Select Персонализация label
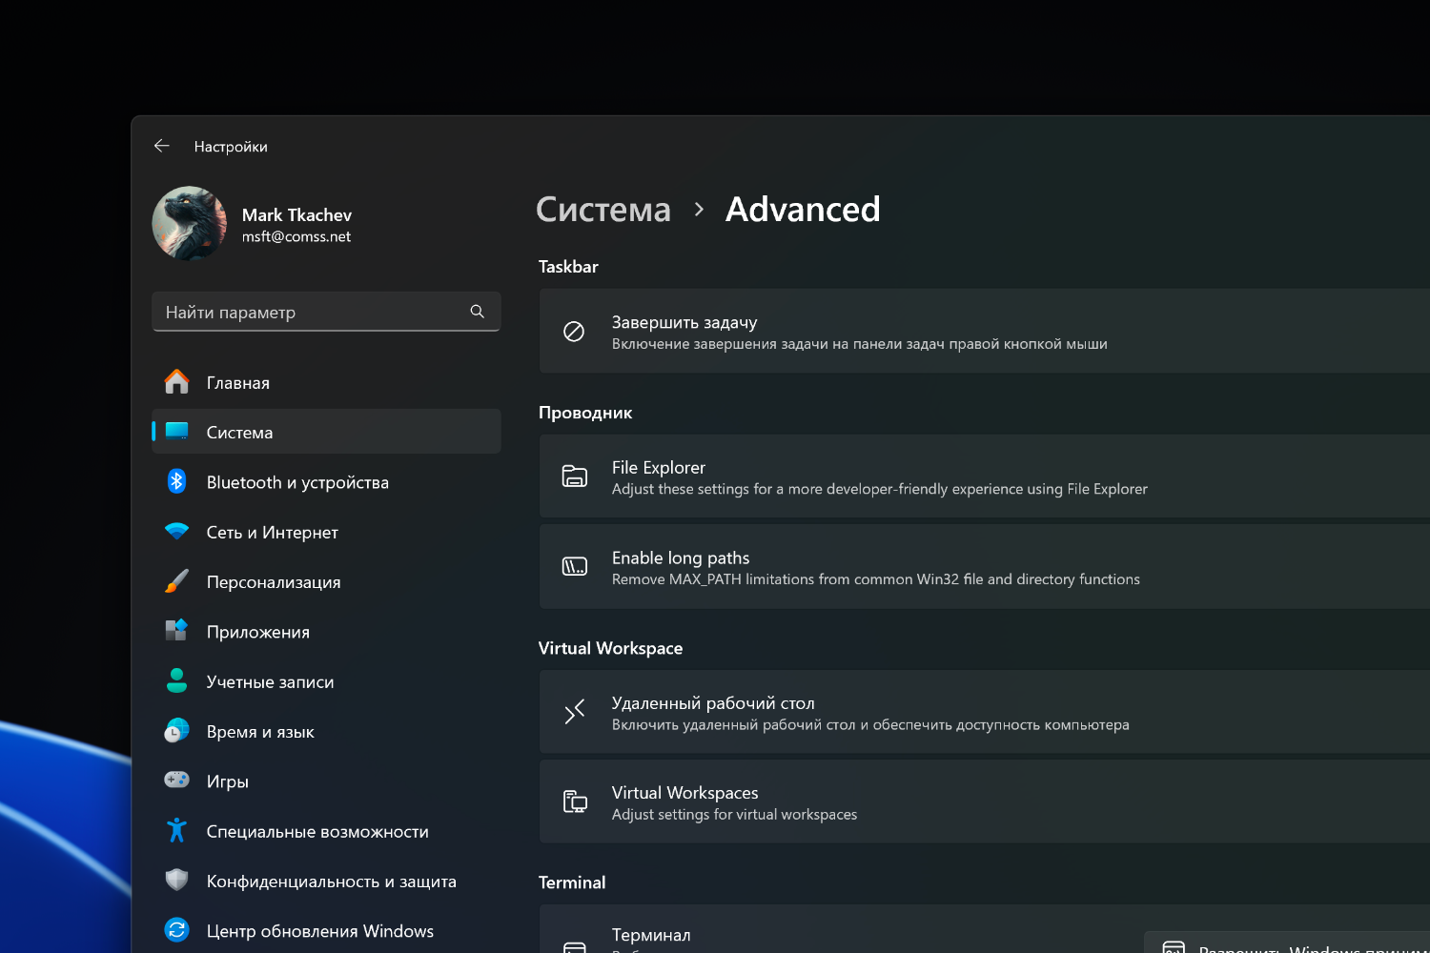The height and width of the screenshot is (953, 1430). (x=274, y=582)
